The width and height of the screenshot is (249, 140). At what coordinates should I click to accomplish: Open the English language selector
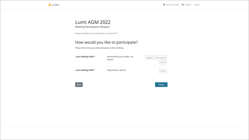[x=188, y=5]
